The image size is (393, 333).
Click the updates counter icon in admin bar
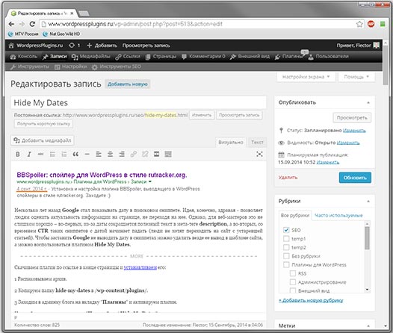pyautogui.click(x=75, y=46)
